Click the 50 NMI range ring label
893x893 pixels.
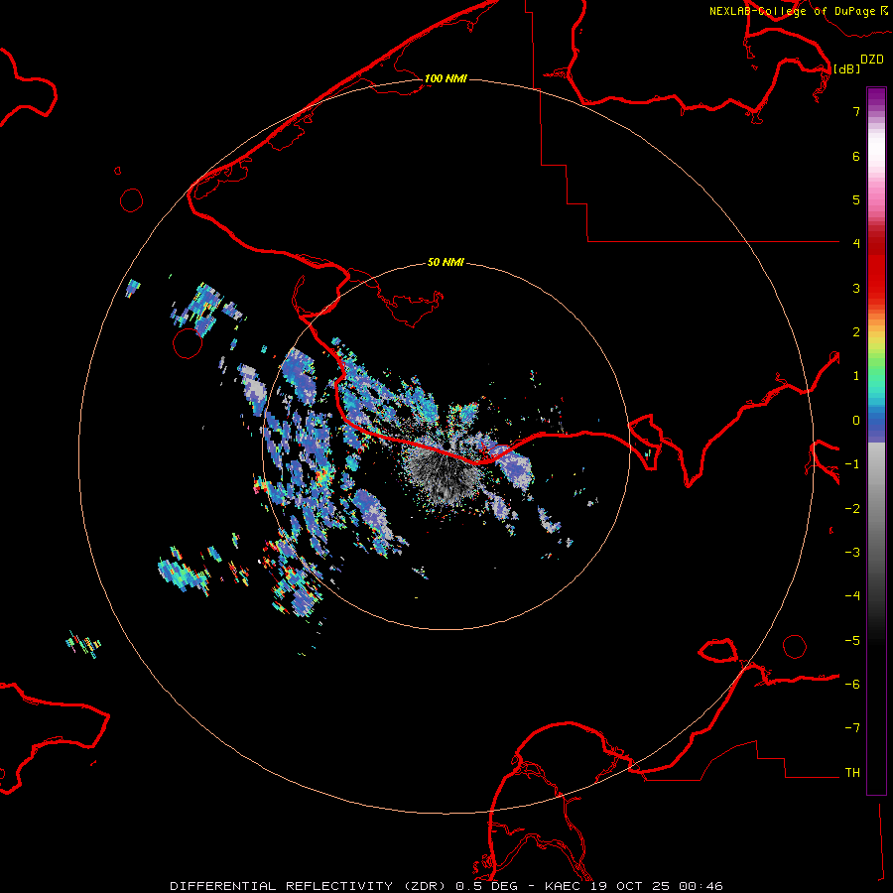pos(446,262)
